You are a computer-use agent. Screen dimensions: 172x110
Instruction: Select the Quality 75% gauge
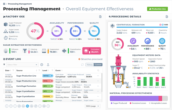tap(94, 31)
